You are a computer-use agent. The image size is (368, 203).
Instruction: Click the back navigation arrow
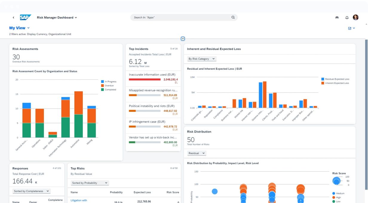tap(13, 18)
